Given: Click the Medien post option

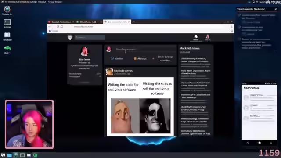Looking at the screenshot, I should pos(117,58).
